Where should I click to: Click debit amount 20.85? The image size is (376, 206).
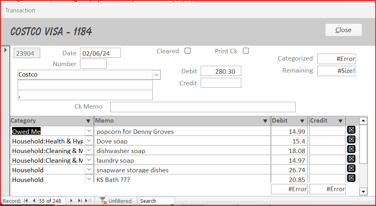click(x=289, y=179)
